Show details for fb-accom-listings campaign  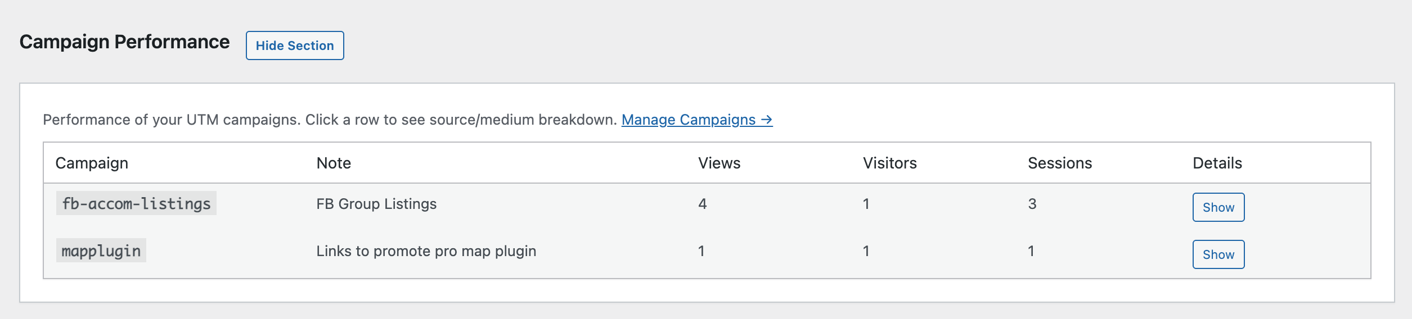tap(1218, 207)
